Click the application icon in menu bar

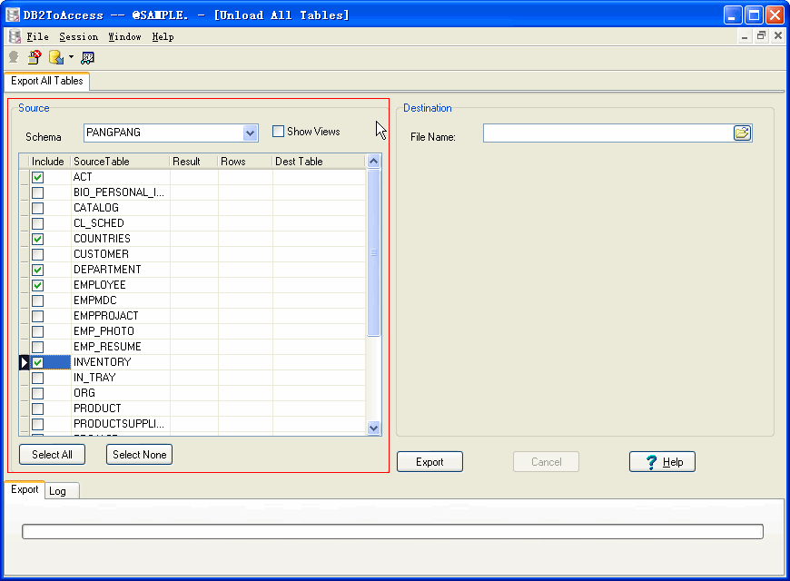point(15,36)
